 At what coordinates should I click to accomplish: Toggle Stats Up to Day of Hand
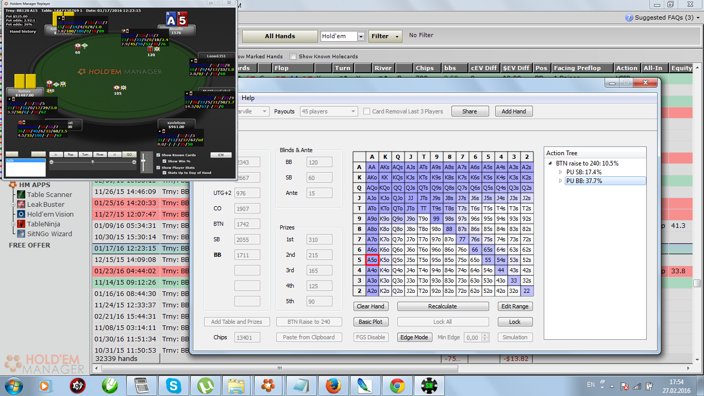coord(164,173)
